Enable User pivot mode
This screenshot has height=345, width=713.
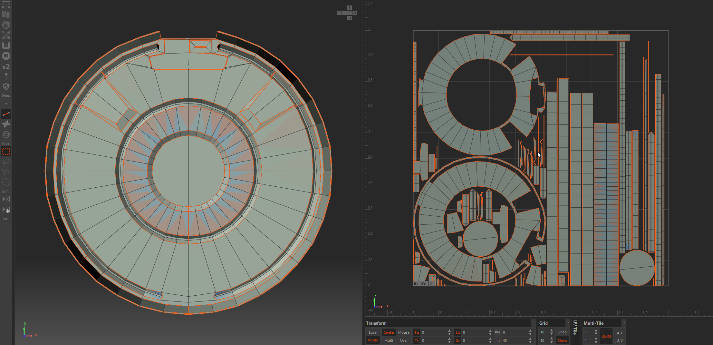(x=404, y=340)
